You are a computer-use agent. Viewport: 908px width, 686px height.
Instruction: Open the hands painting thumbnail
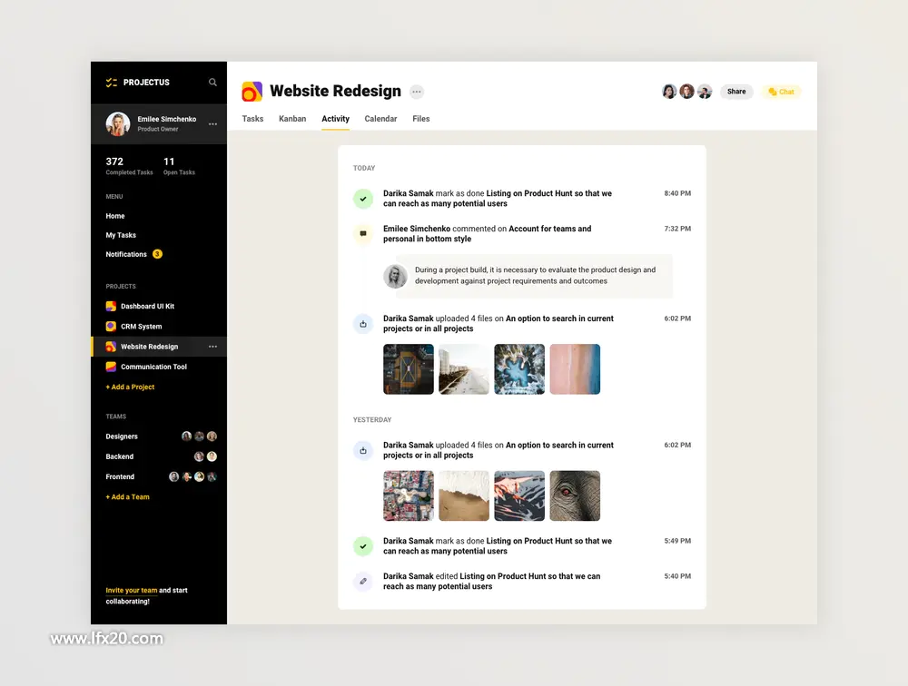519,495
